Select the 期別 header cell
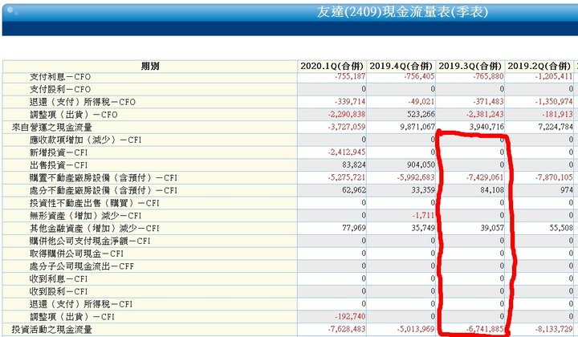Image resolution: width=578 pixels, height=337 pixels. (x=150, y=67)
